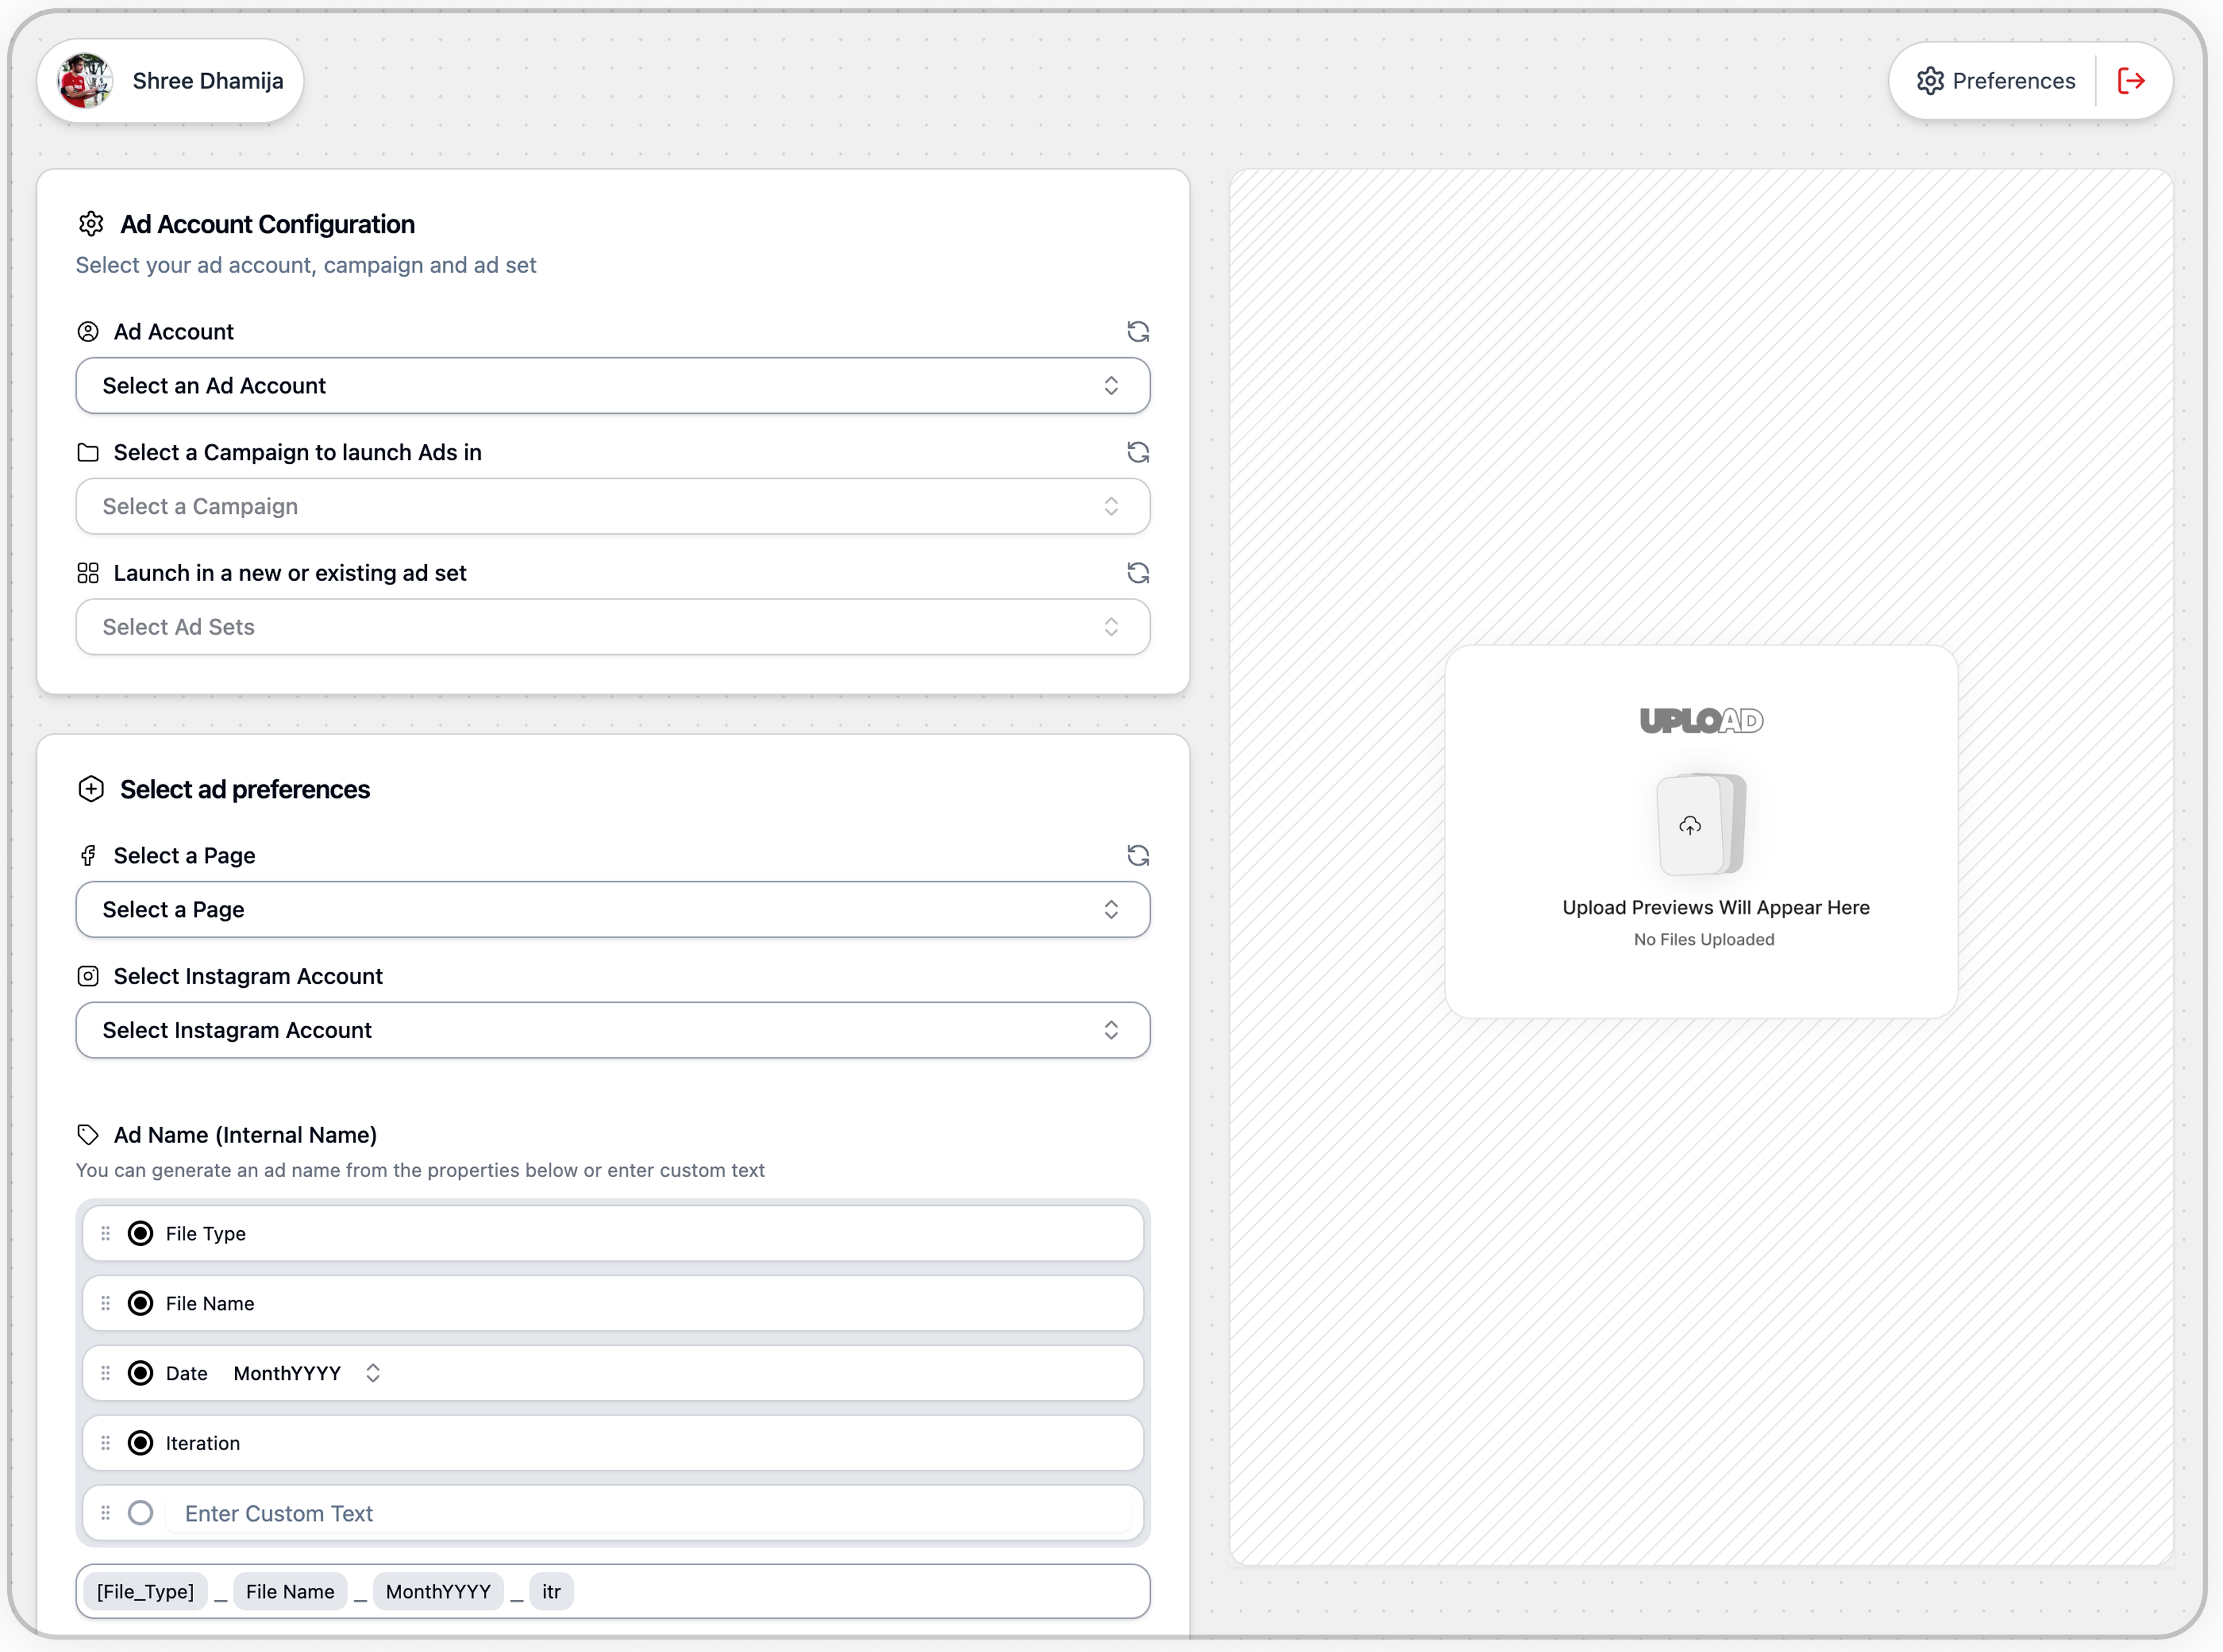Refresh the Campaign list

pos(1138,453)
